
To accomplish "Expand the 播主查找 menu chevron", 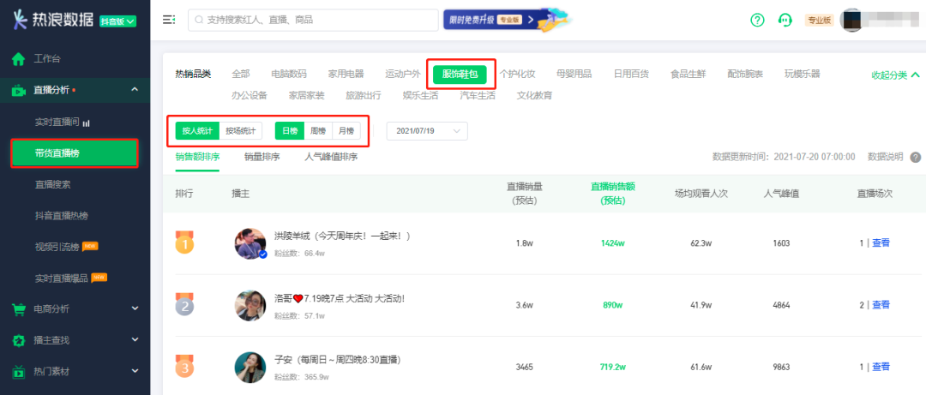I will (135, 340).
